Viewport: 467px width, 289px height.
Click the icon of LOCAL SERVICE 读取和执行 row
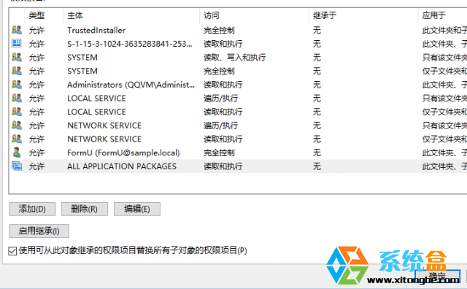pos(17,112)
